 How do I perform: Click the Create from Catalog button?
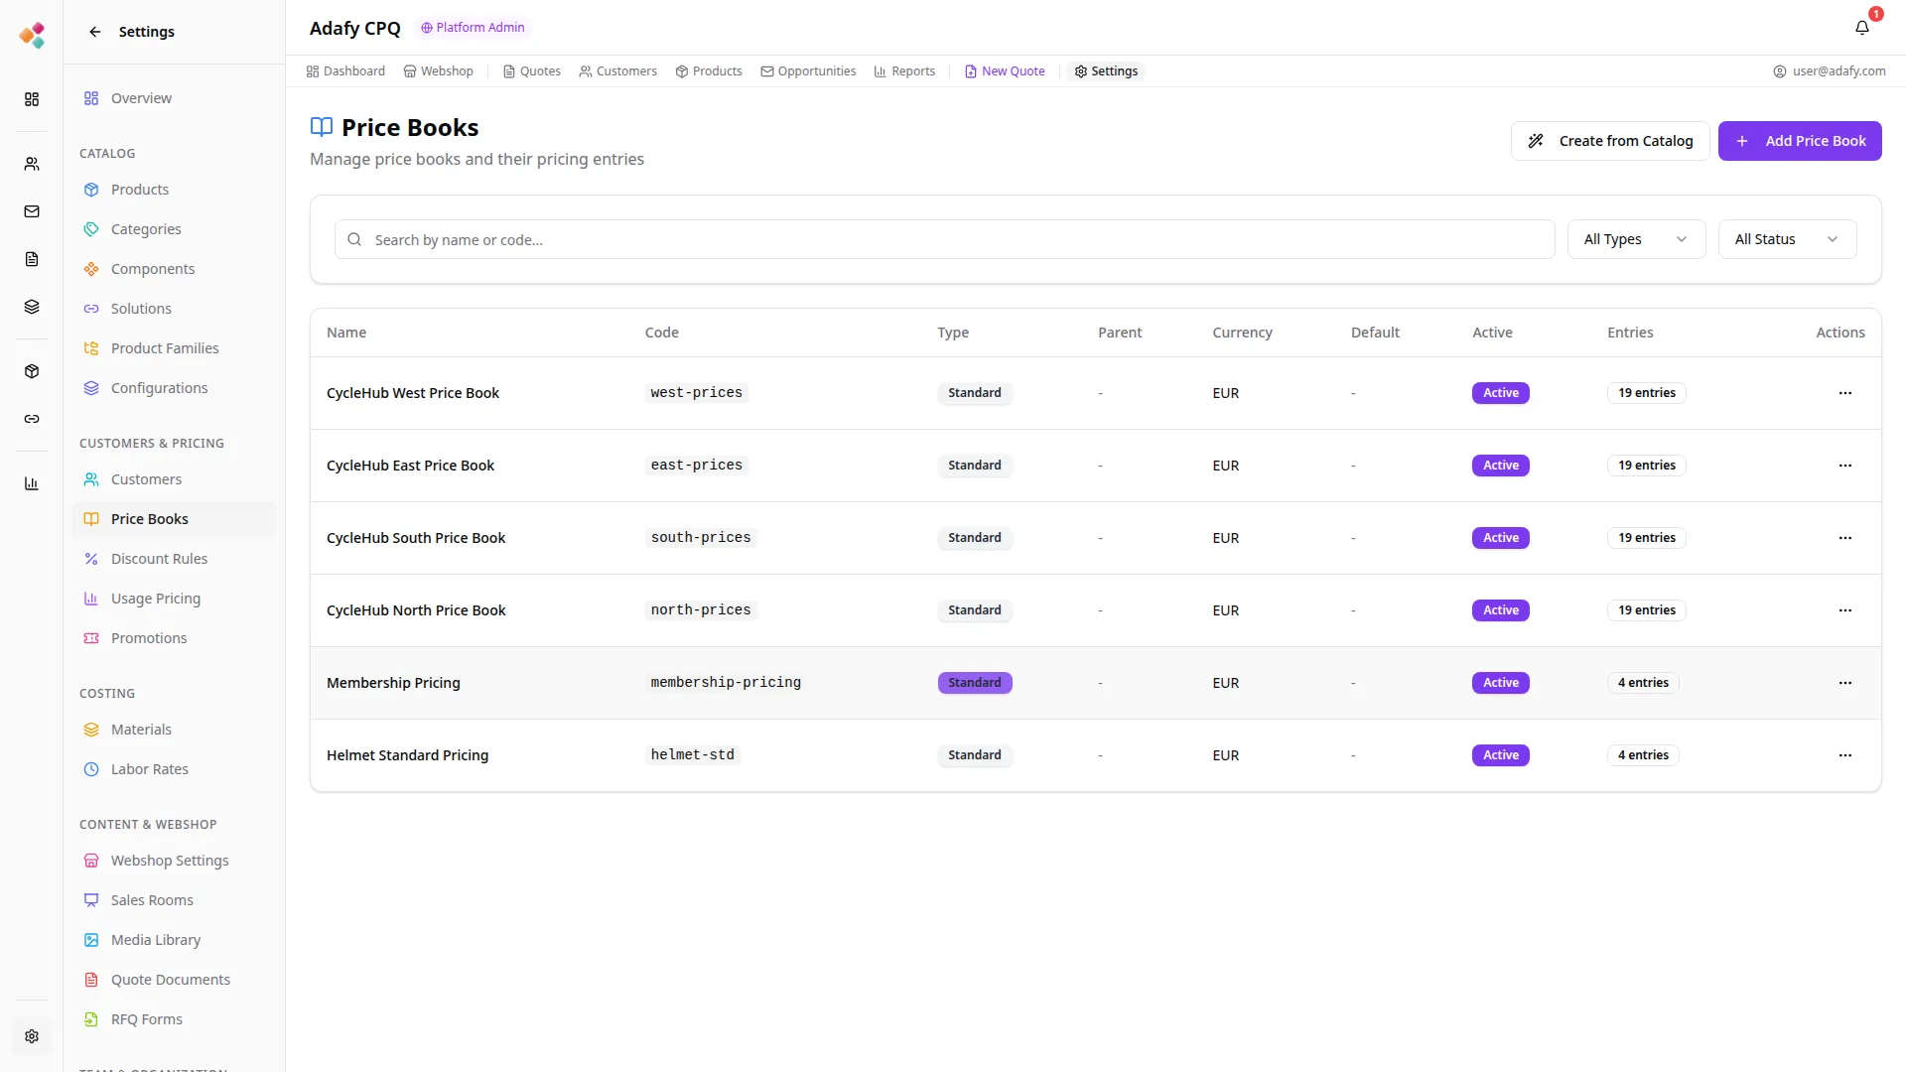pyautogui.click(x=1609, y=141)
